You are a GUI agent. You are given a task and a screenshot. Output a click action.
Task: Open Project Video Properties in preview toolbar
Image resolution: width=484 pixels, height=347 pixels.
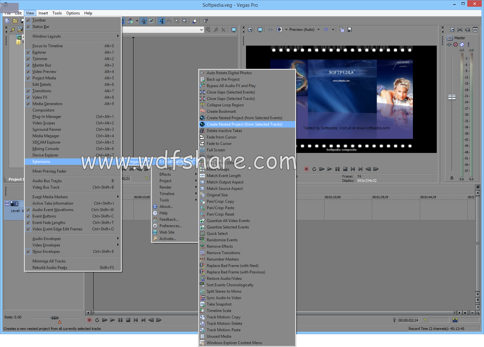pos(250,30)
